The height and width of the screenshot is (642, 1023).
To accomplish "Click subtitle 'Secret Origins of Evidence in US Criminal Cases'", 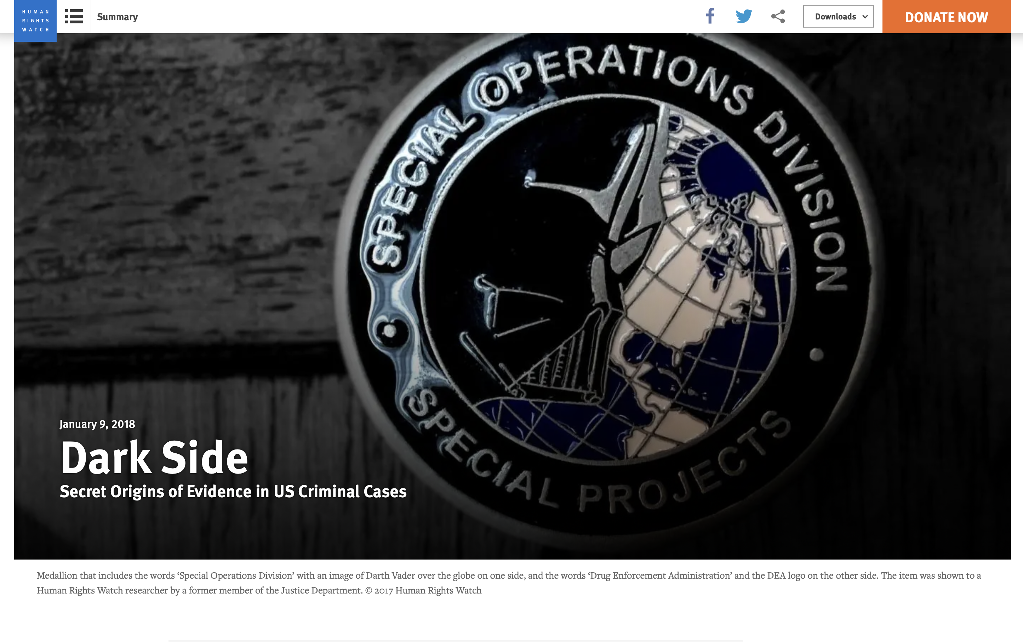I will (233, 491).
